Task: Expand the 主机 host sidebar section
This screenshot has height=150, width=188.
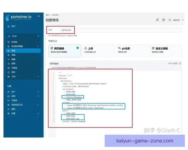Action: click(39, 76)
